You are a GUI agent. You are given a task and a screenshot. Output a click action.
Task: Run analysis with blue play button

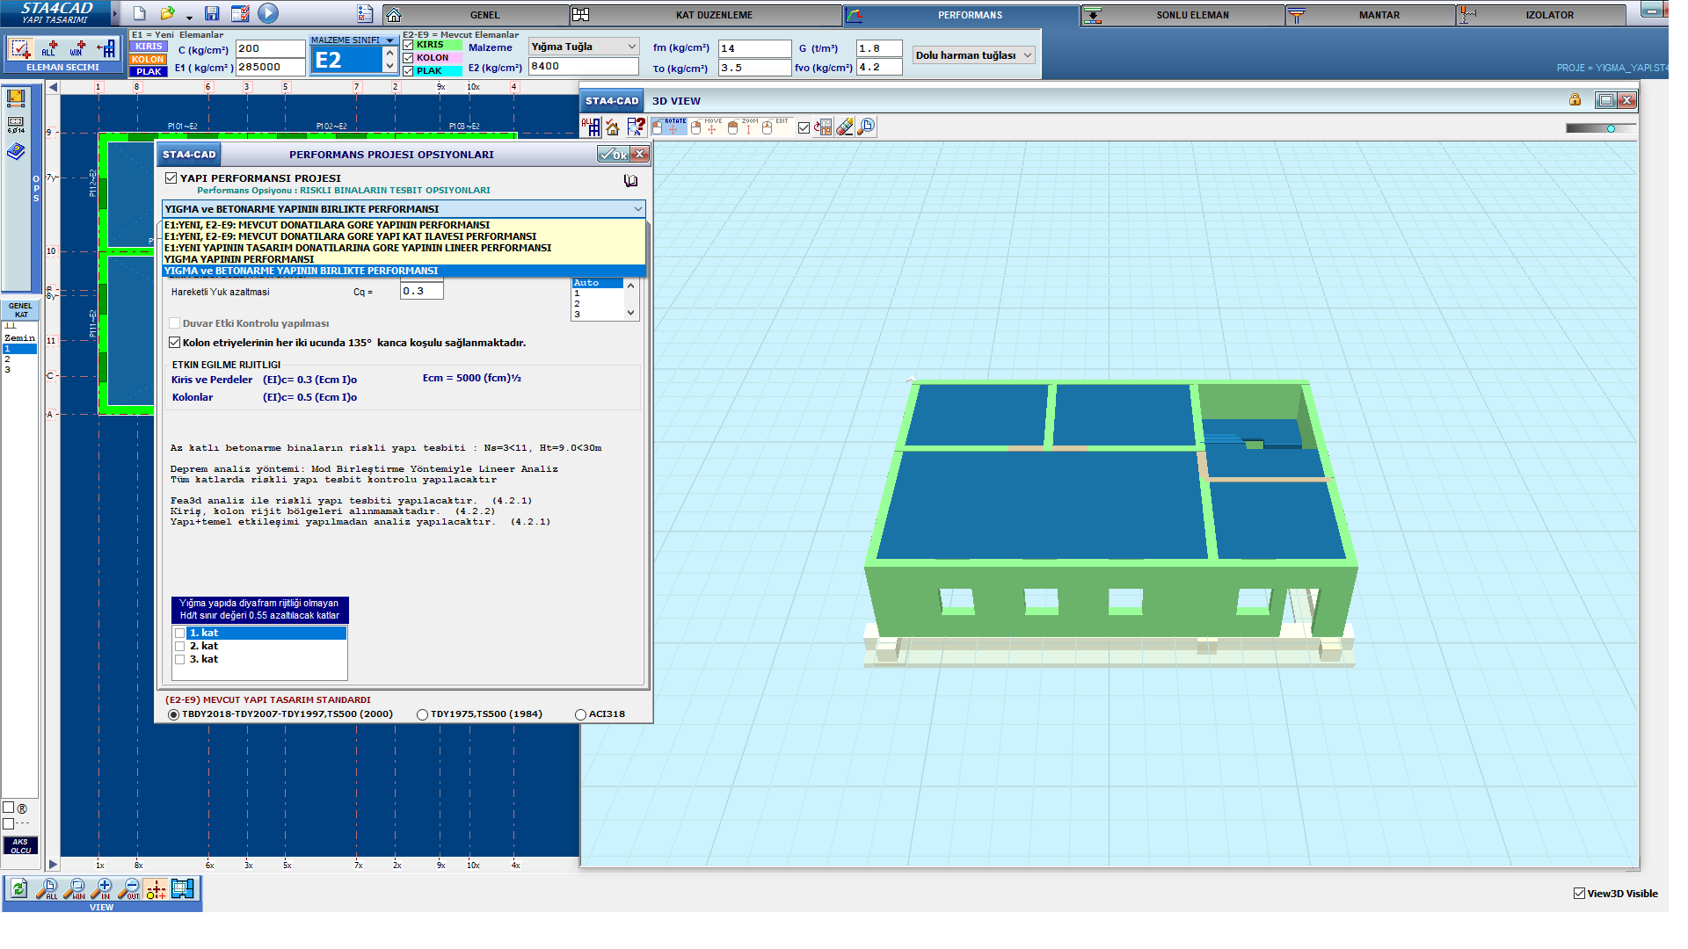click(x=268, y=13)
